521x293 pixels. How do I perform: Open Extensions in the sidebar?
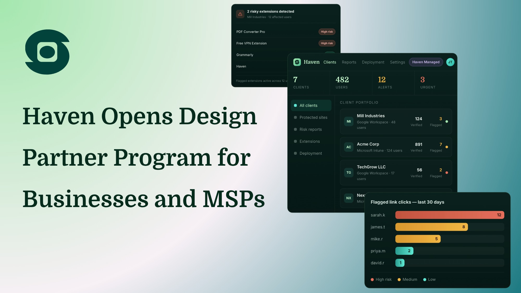tap(311, 141)
